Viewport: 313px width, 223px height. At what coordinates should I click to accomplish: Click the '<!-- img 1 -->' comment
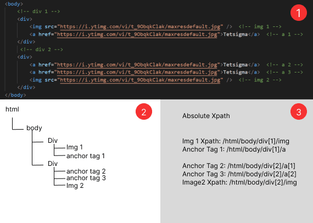pos(260,26)
